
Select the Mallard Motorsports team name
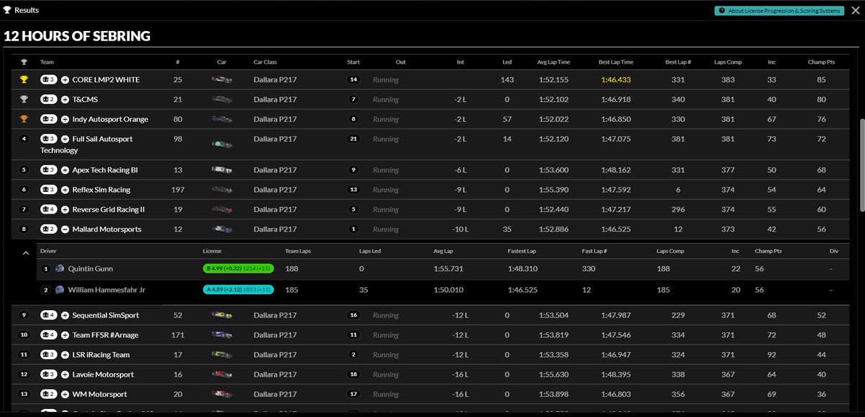point(107,229)
